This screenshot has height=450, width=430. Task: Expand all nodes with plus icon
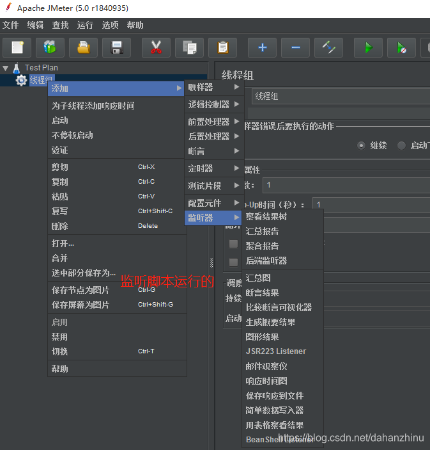click(x=262, y=47)
